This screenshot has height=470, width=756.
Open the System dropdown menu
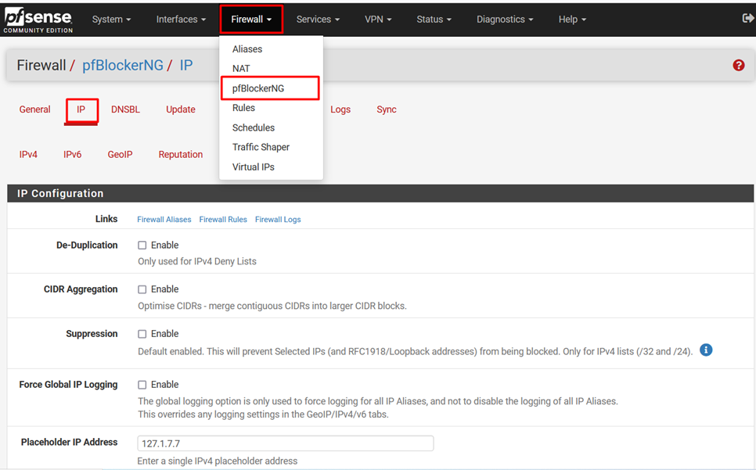[111, 20]
